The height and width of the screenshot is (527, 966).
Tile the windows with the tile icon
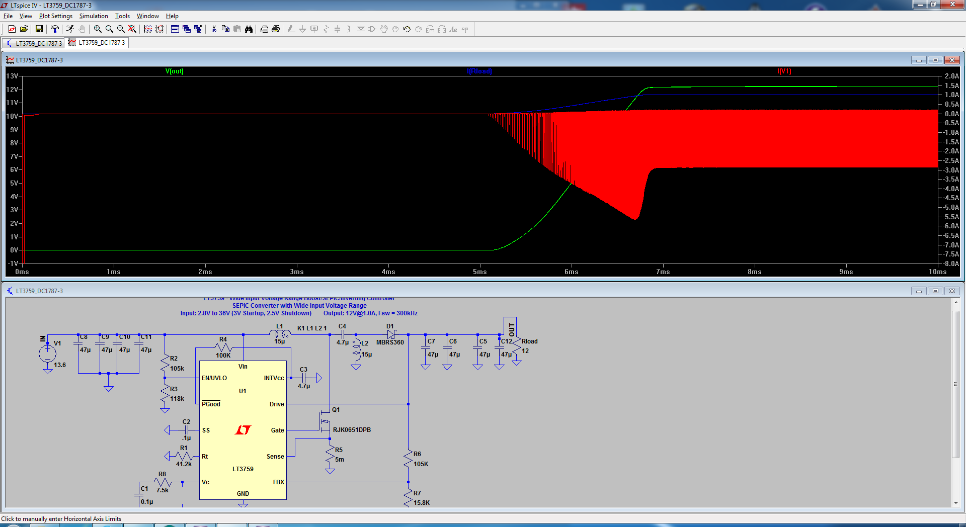(175, 29)
